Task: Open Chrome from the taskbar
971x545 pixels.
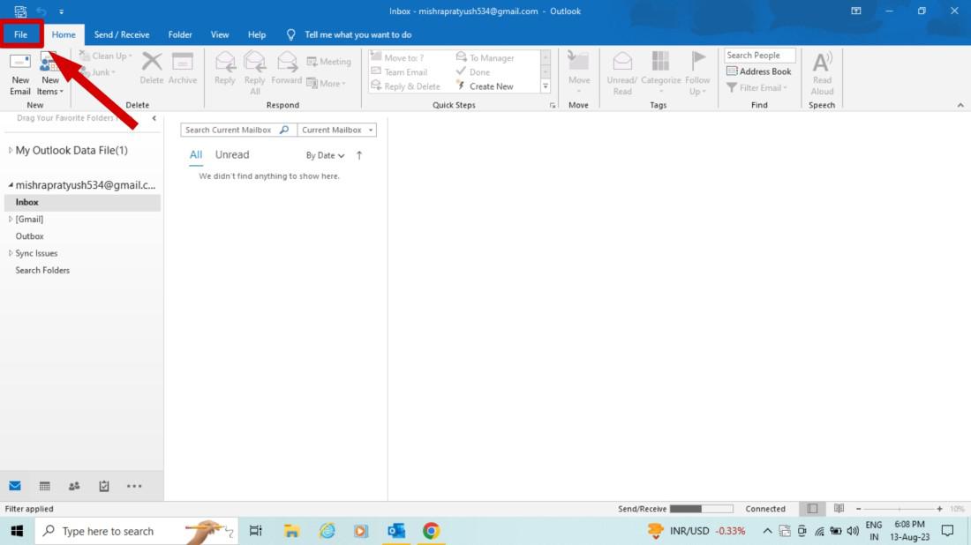Action: (x=431, y=531)
